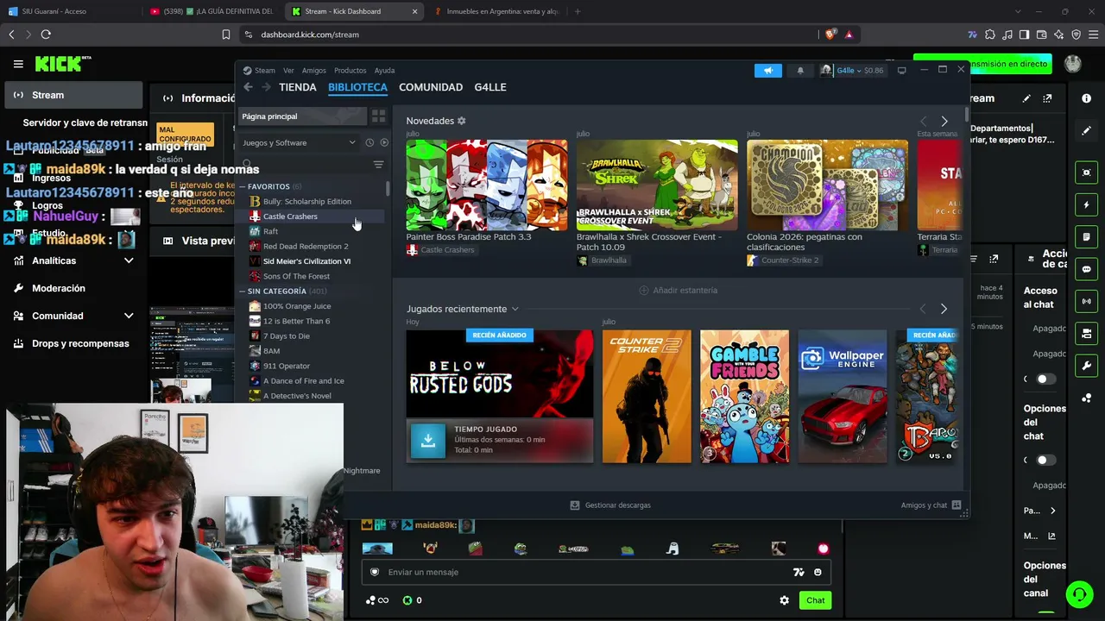Viewport: 1105px width, 621px height.
Task: Open Kick hamburger menu
Action: (x=18, y=64)
